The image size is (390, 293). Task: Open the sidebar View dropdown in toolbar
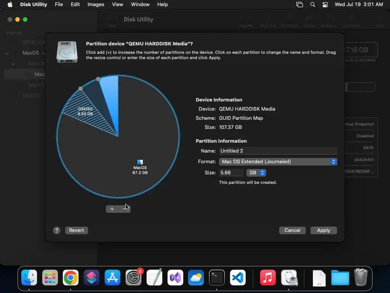click(112, 18)
